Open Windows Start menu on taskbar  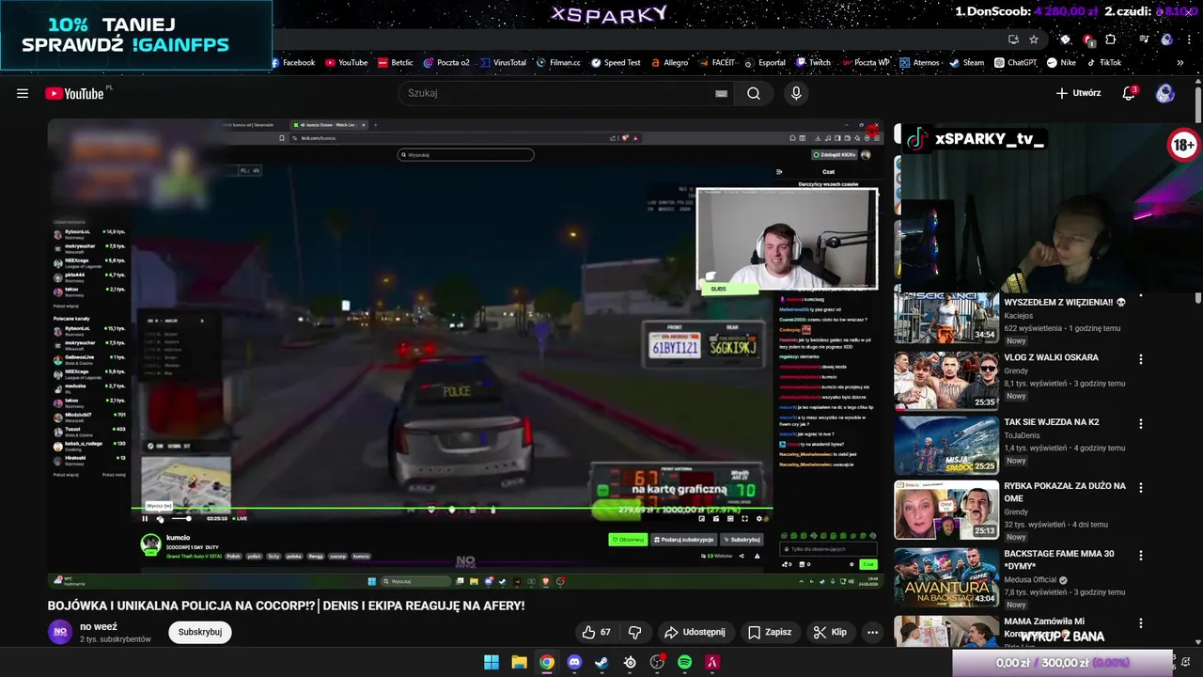coord(492,662)
